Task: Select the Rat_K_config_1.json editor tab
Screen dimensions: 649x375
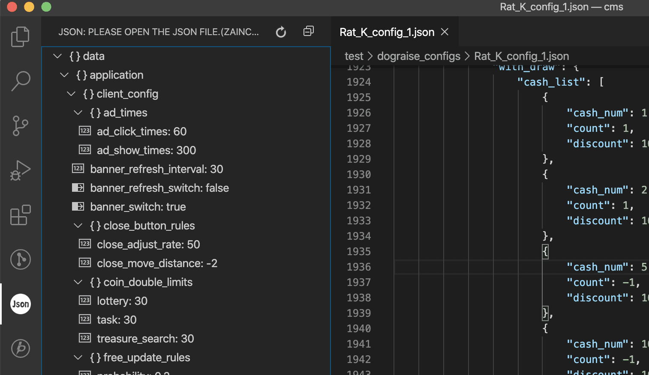Action: [x=394, y=32]
